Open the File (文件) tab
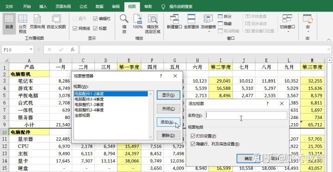Image resolution: width=333 pixels, height=172 pixels. [x=9, y=6]
